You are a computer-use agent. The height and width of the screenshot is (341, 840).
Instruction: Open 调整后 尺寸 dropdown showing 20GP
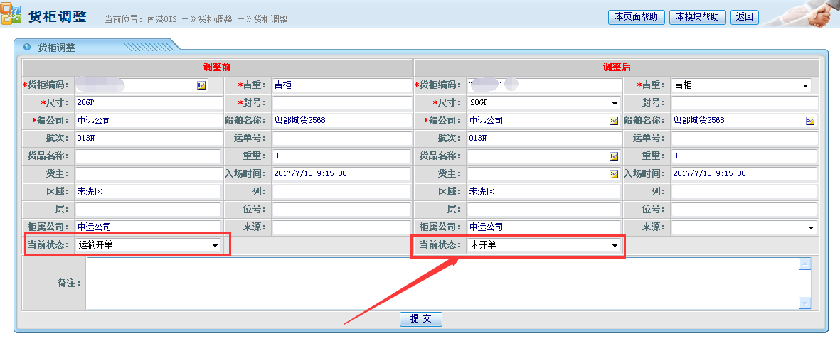pyautogui.click(x=615, y=103)
